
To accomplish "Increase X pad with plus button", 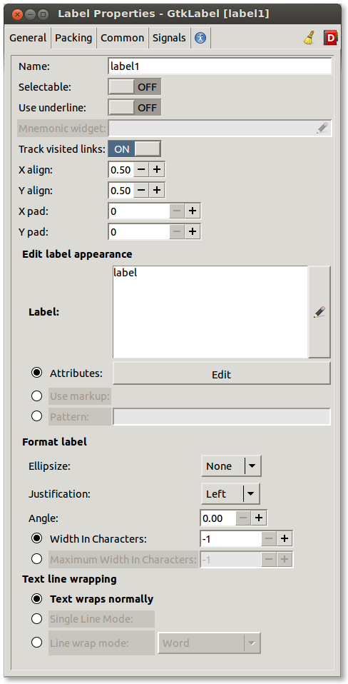I will 193,211.
